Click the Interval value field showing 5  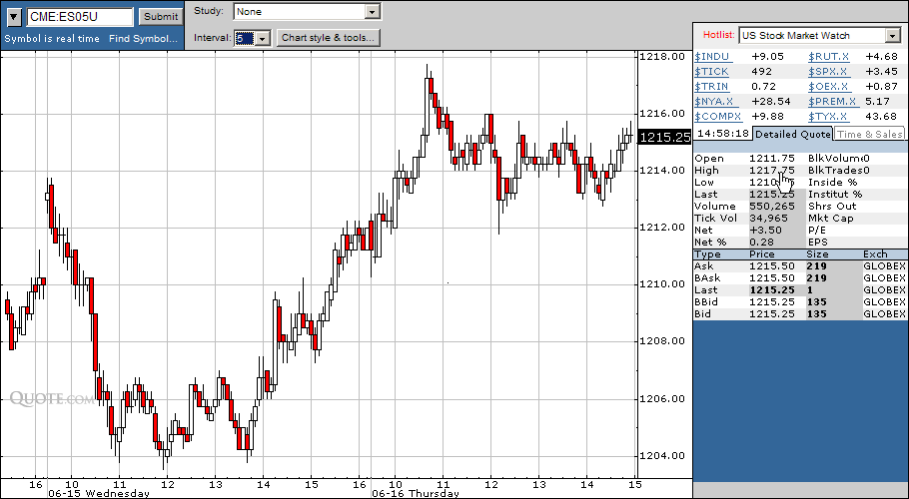point(244,39)
